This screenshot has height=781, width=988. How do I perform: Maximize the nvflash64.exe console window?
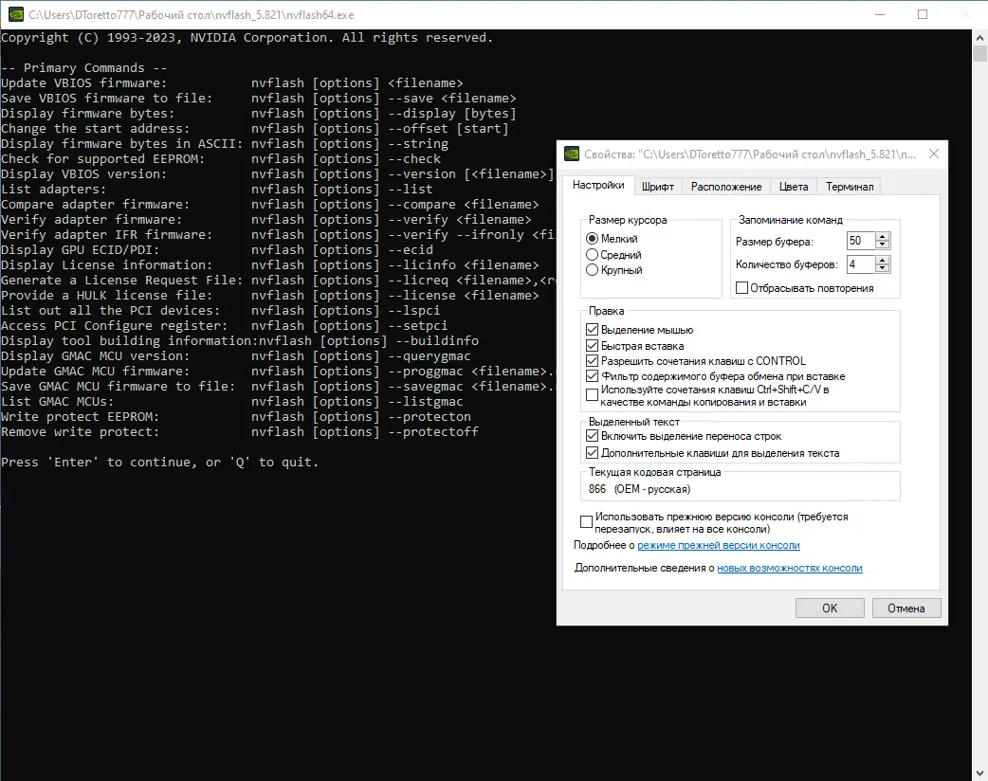tap(923, 14)
